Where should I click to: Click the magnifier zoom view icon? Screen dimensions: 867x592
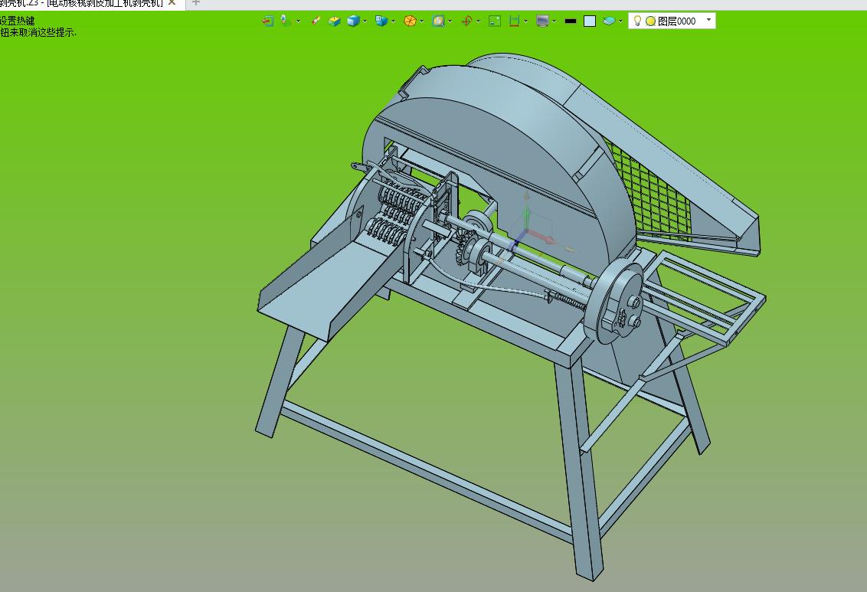438,21
